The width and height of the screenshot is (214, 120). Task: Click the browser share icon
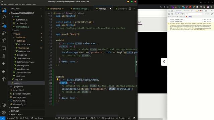pyautogui.click(x=164, y=7)
